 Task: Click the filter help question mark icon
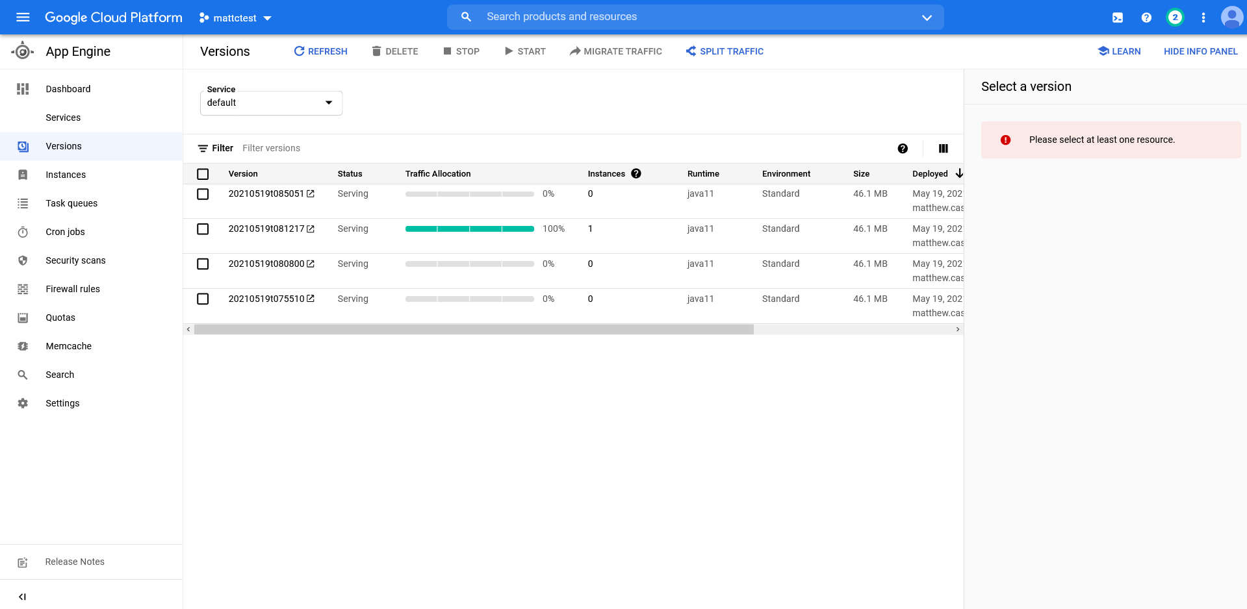(903, 149)
